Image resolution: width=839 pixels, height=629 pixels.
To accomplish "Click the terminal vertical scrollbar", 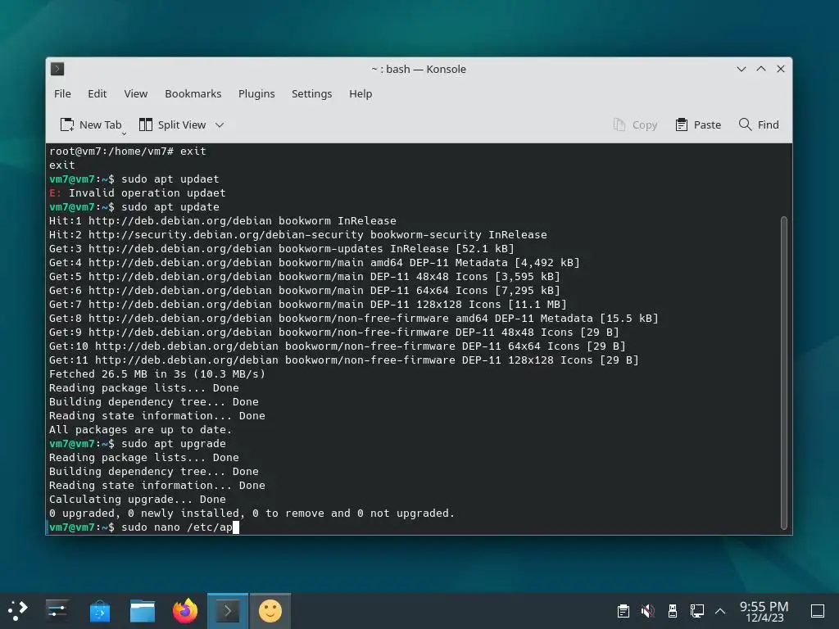I will pos(784,373).
